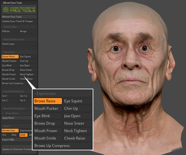Toggle Brows Raise expression in the small side panel

tap(10, 56)
